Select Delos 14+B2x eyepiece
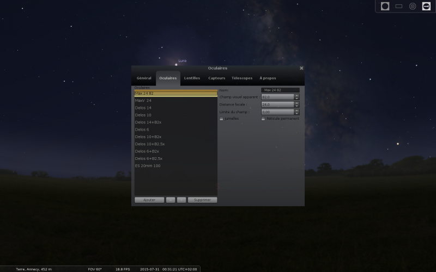Image resolution: width=436 pixels, height=272 pixels. tap(175, 122)
